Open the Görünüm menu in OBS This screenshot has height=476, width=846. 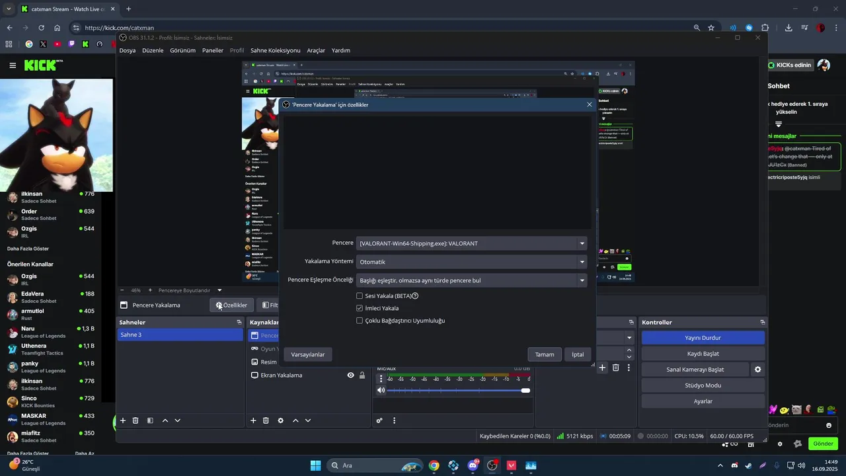tap(182, 50)
